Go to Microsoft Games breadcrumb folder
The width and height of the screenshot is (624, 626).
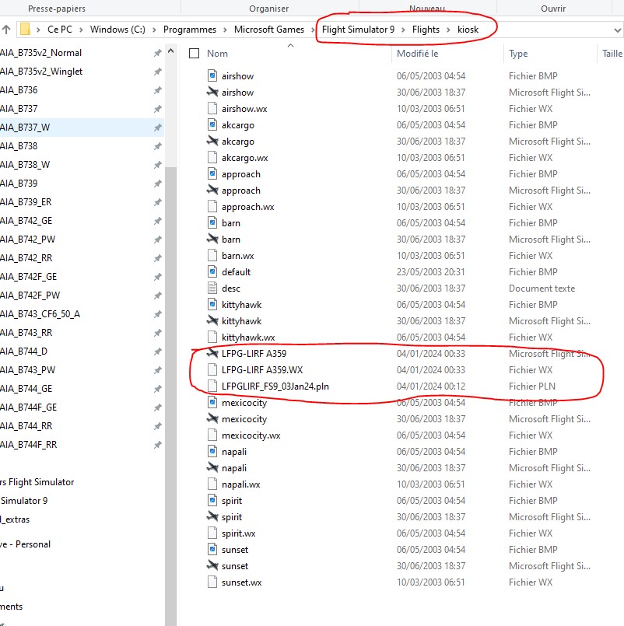click(x=269, y=30)
